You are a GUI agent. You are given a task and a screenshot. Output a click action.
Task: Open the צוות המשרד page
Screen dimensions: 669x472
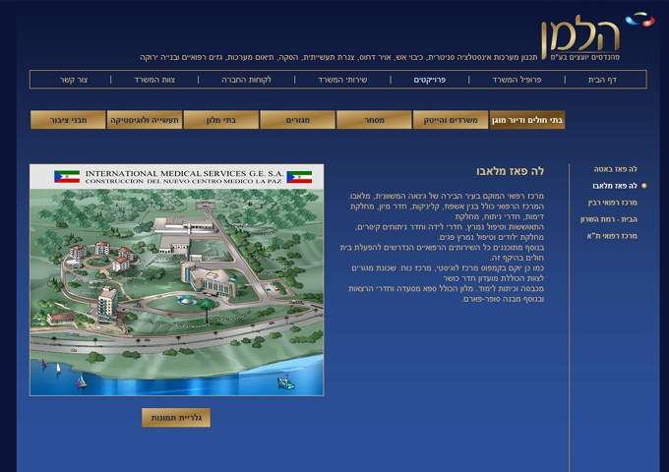tap(154, 80)
